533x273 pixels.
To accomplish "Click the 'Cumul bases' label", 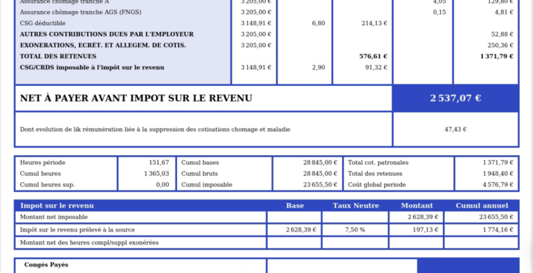I will click(x=200, y=163).
